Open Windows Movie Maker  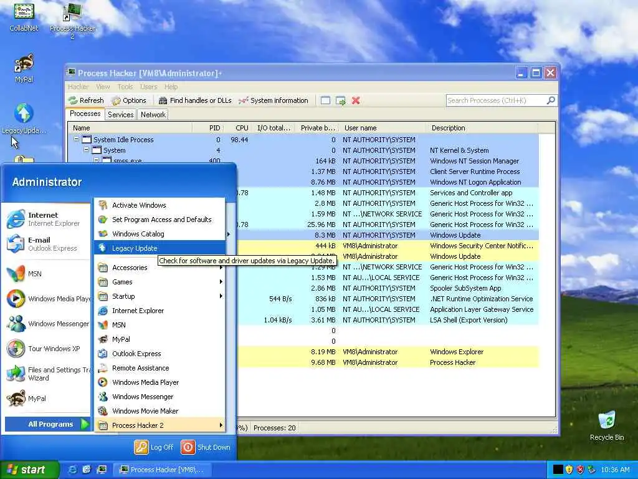pos(160,411)
